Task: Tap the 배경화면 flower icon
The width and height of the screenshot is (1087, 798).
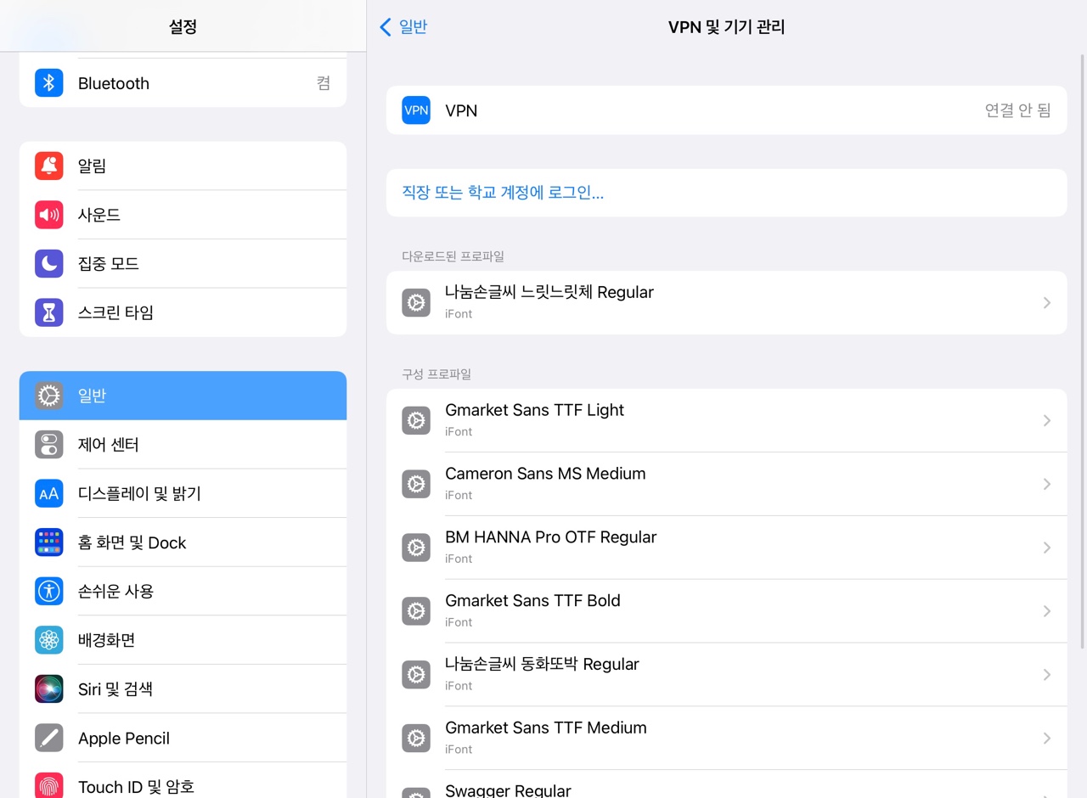Action: [48, 640]
